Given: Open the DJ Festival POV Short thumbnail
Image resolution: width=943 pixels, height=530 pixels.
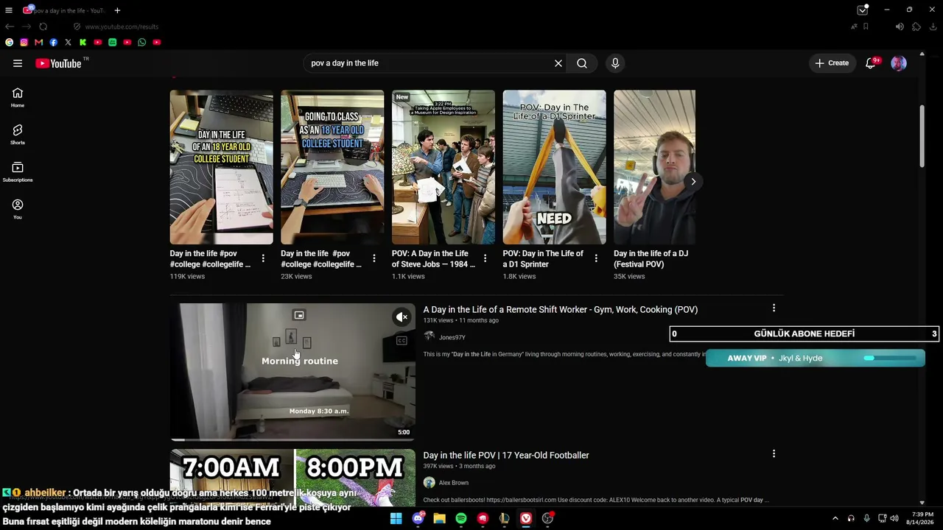Looking at the screenshot, I should (x=654, y=167).
